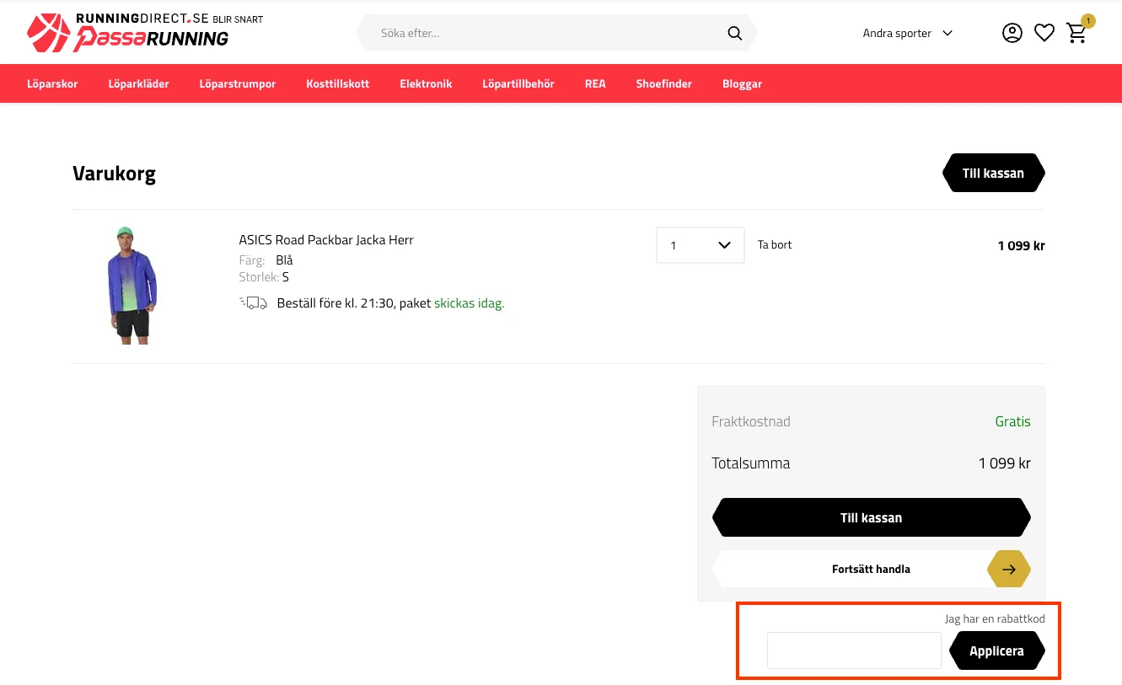Open the shopping cart icon
The height and width of the screenshot is (685, 1122).
pyautogui.click(x=1076, y=33)
